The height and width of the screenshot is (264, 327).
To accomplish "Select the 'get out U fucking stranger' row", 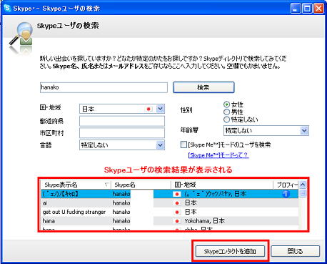I will 169,212.
